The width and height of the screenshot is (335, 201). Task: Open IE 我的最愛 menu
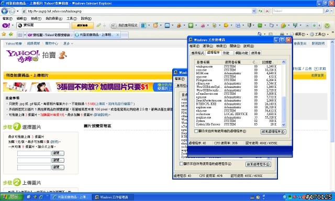pos(54,19)
